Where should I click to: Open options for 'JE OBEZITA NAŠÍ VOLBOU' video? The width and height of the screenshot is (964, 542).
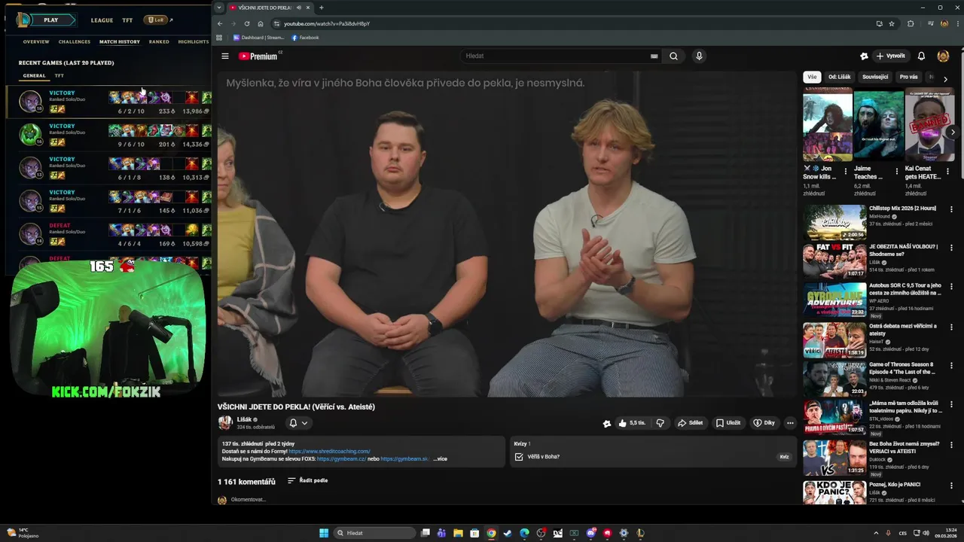(x=951, y=248)
